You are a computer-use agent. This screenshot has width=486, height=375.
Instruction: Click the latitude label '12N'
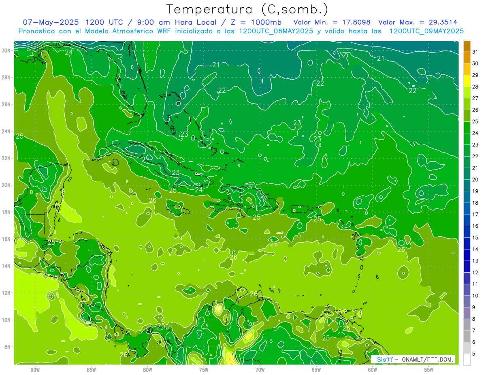coord(6,293)
